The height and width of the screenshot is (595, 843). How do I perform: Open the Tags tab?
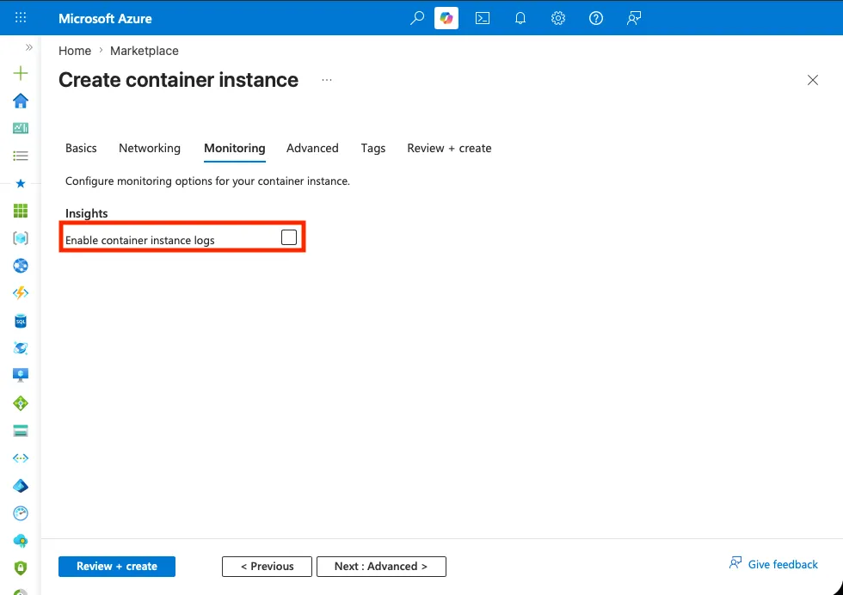[x=373, y=149]
